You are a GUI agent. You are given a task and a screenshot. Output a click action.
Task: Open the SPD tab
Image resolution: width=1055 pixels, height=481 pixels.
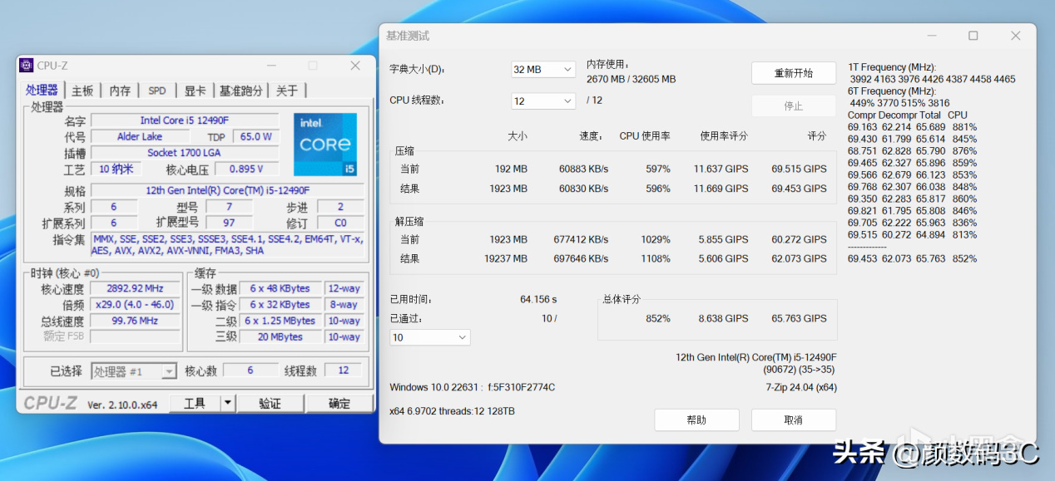pyautogui.click(x=157, y=91)
